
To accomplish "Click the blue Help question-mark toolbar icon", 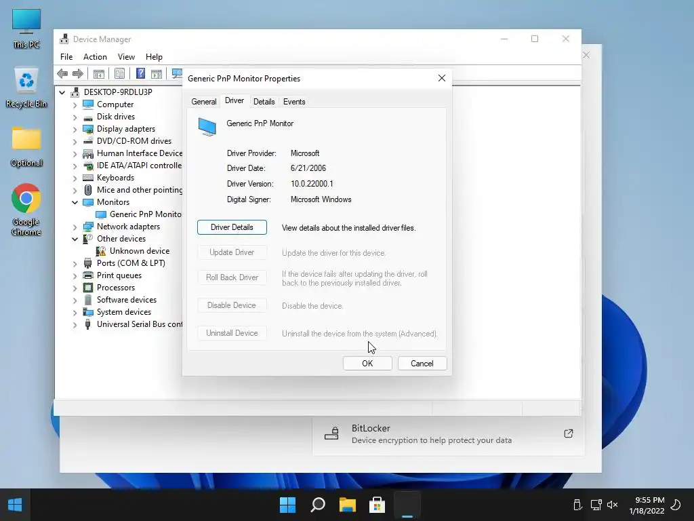I will tap(140, 73).
